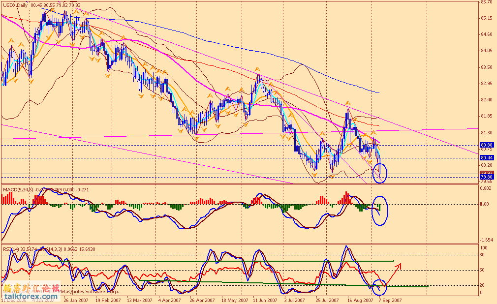The height and width of the screenshot is (304, 497).
Task: Select the MACD(5,34,5) indicator label
Action: click(18, 189)
